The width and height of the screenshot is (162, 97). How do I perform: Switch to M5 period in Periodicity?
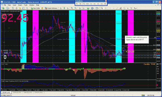(x=80, y=4)
